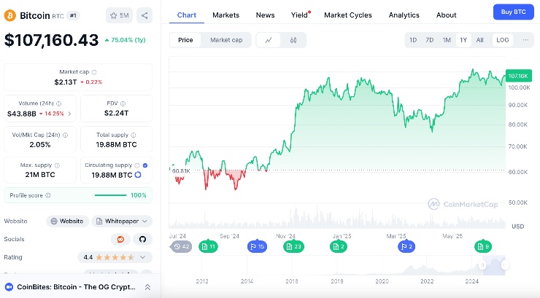The width and height of the screenshot is (540, 298).
Task: Click the CoinBites video icon
Action: (x=9, y=287)
